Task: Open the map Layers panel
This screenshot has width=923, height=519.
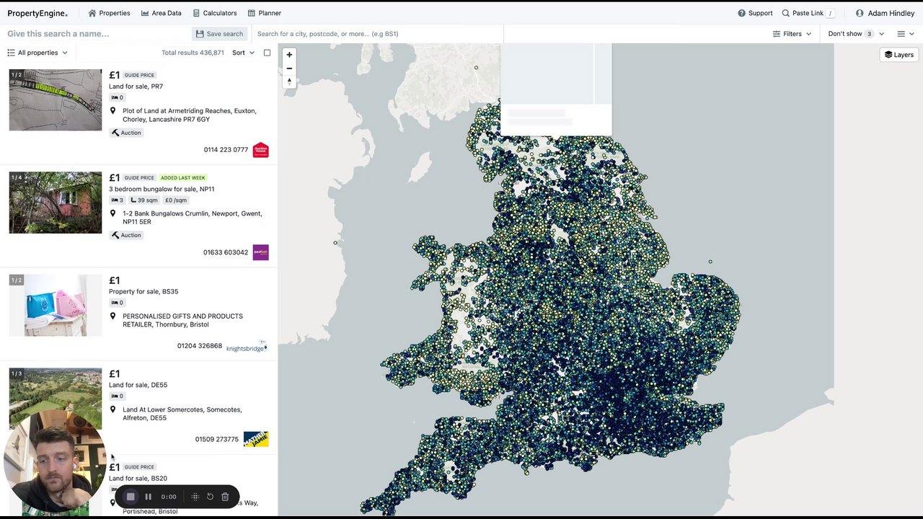Action: (x=898, y=55)
